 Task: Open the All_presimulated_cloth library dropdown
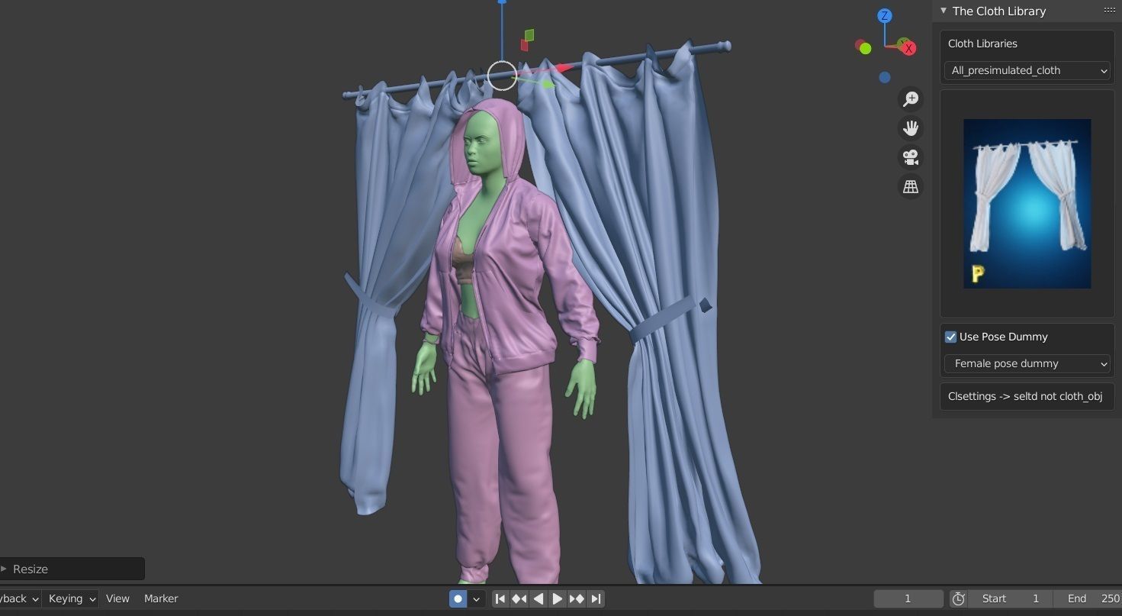(x=1027, y=70)
